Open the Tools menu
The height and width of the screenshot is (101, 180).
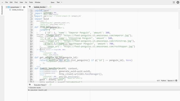31,2
